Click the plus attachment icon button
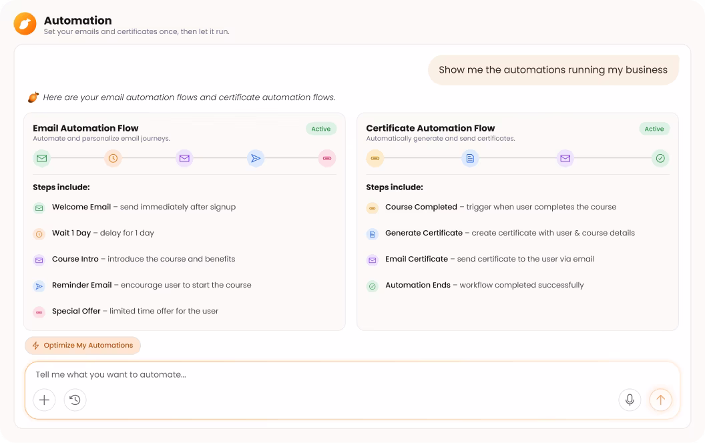 click(44, 400)
